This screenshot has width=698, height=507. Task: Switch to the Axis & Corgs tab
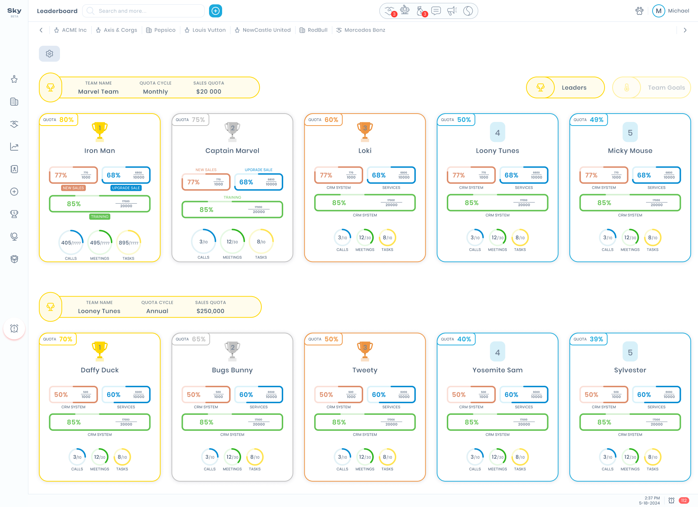(117, 30)
